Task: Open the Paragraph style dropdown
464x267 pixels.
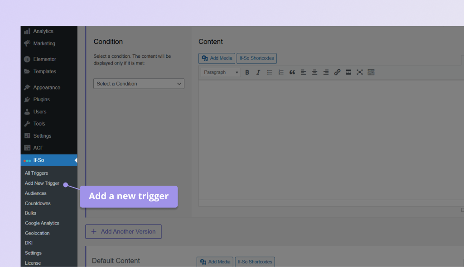Action: (x=220, y=72)
